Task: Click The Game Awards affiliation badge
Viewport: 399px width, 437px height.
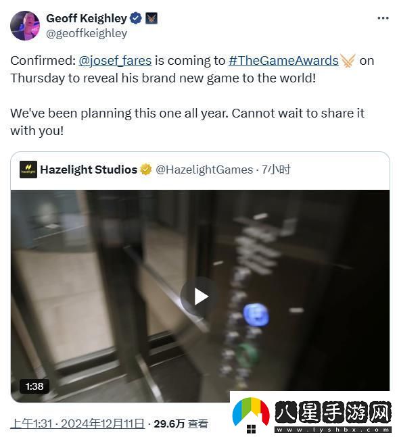Action: click(151, 18)
